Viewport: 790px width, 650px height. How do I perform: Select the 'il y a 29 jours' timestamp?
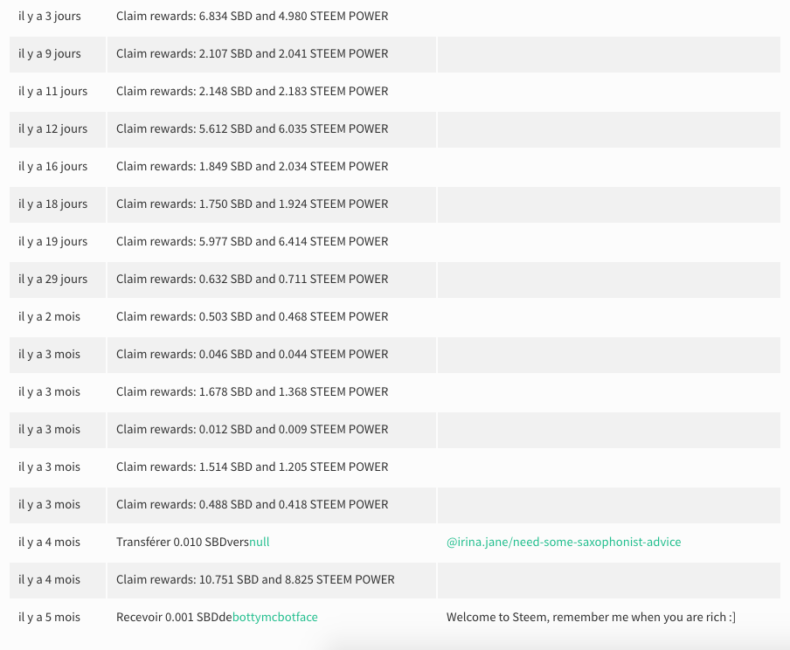[x=53, y=280]
